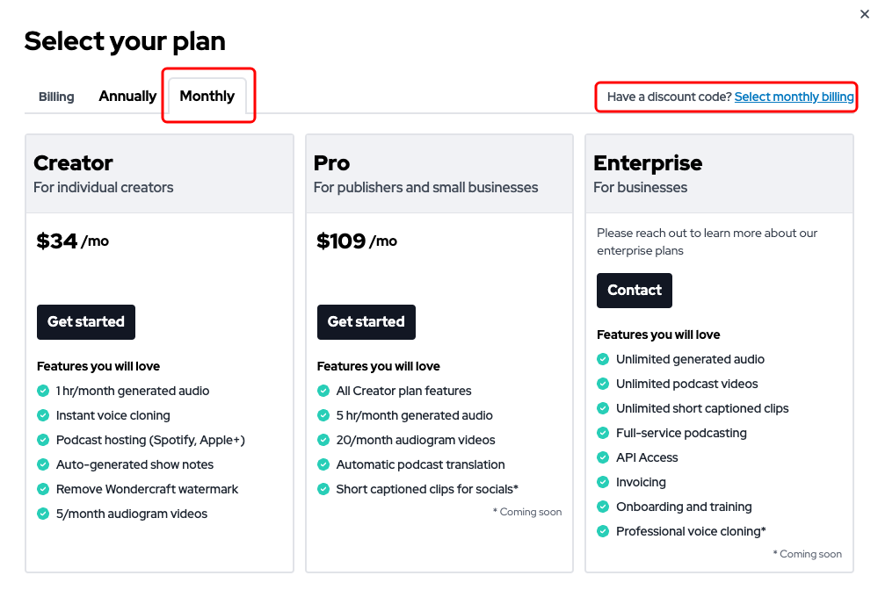
Task: Click checkmark next to Onboarding and training
Action: point(603,507)
